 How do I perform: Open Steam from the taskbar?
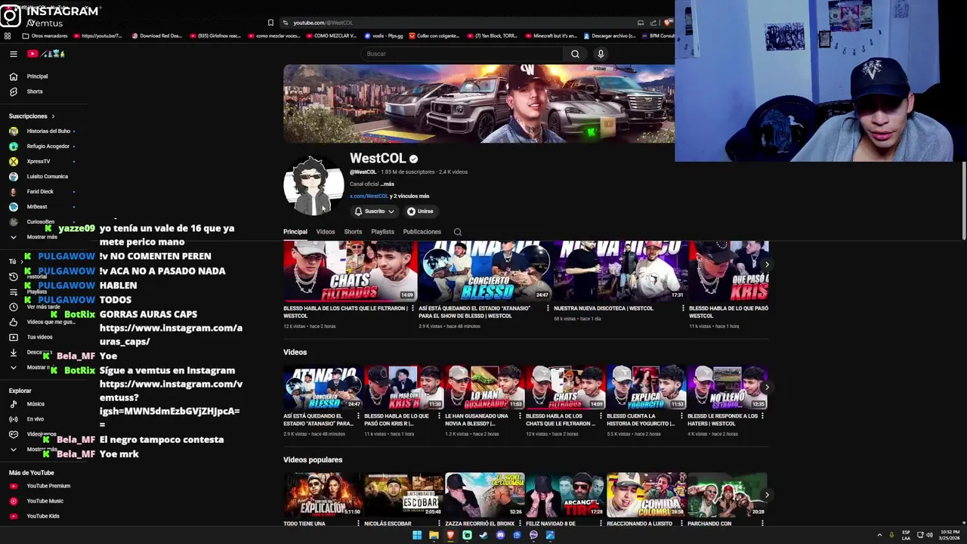483,535
